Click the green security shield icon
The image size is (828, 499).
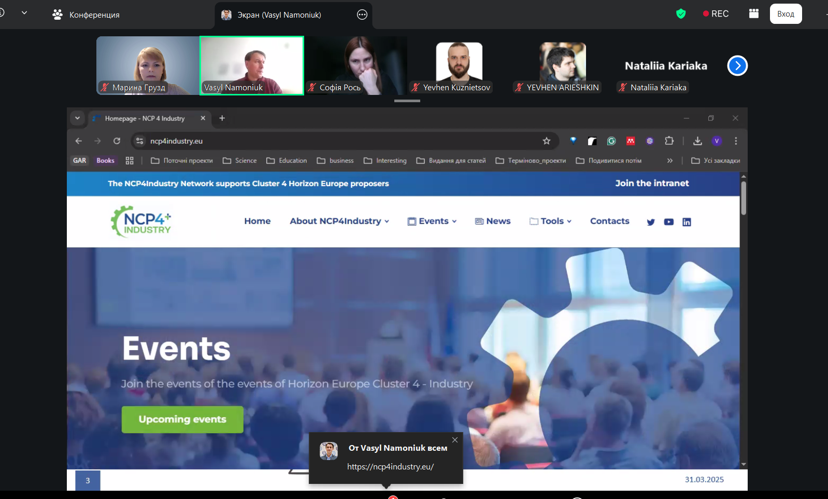pyautogui.click(x=681, y=14)
